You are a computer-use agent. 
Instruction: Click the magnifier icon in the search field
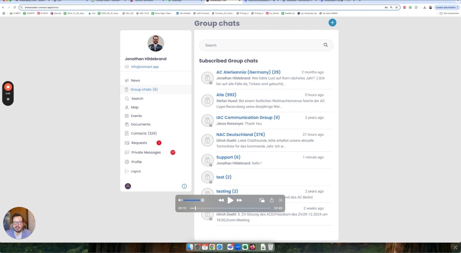(326, 45)
